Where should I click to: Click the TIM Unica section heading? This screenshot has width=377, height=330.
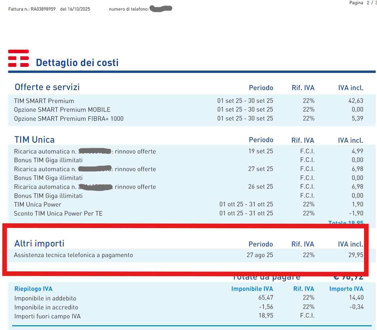(x=34, y=140)
